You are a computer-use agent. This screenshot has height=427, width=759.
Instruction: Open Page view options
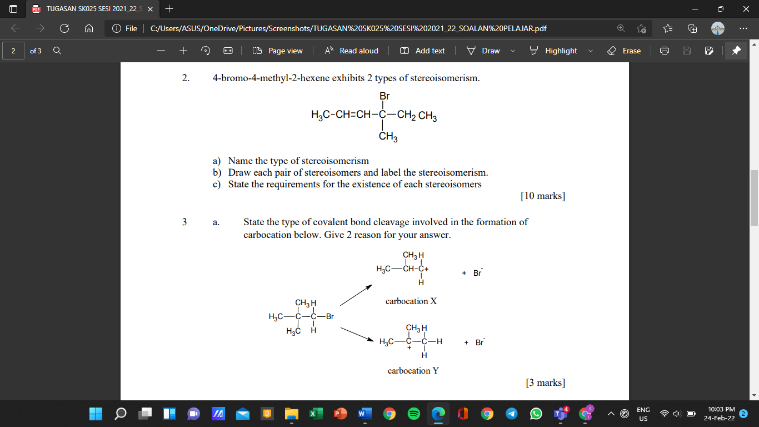click(277, 51)
